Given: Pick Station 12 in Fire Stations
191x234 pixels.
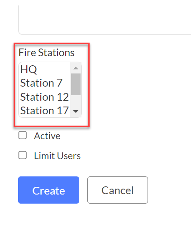Looking at the screenshot, I should pos(44,97).
